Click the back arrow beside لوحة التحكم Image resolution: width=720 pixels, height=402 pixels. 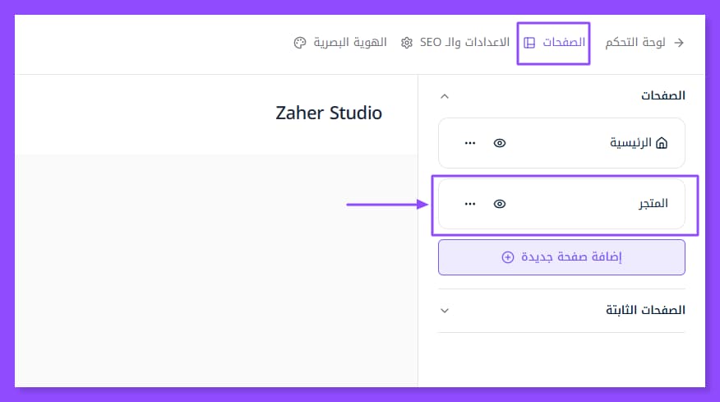[x=679, y=42]
